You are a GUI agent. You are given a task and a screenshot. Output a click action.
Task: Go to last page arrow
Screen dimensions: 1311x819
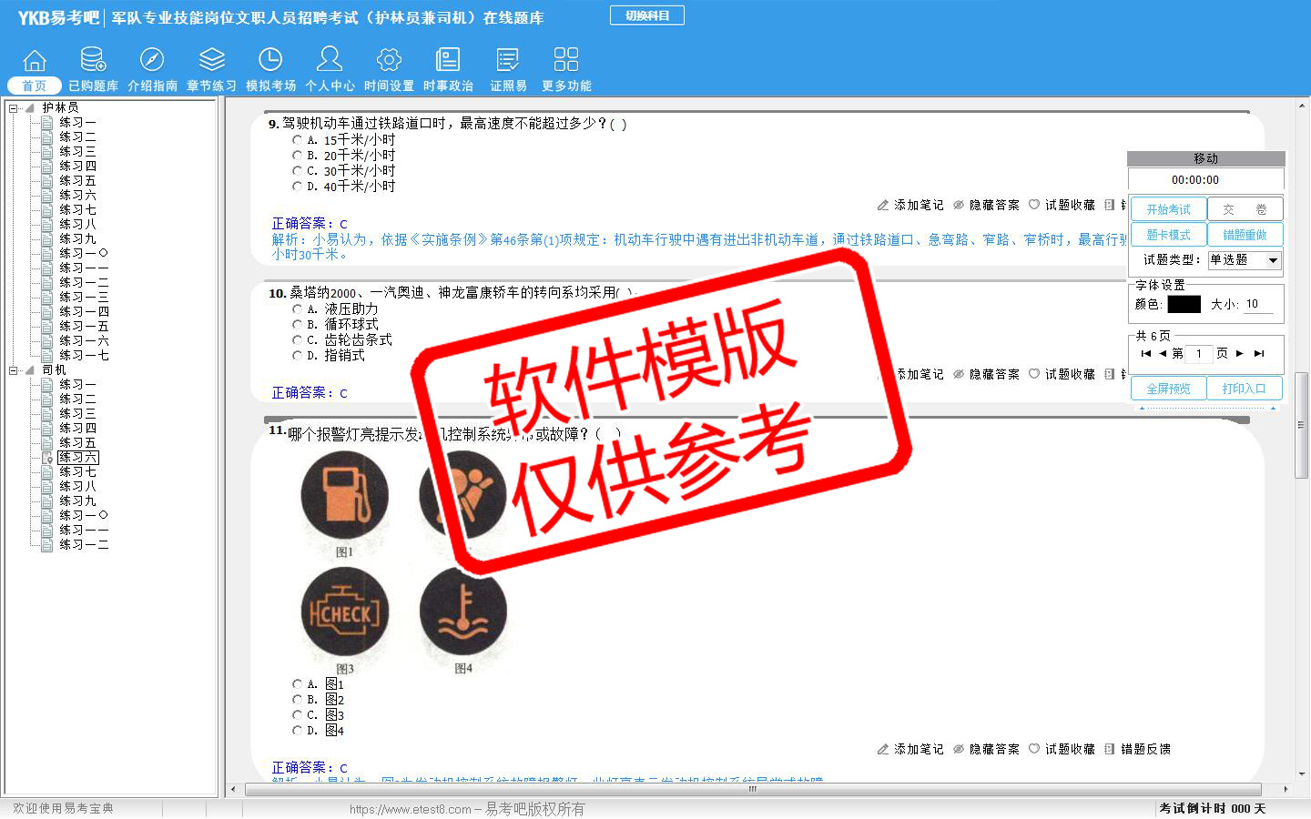(1259, 353)
